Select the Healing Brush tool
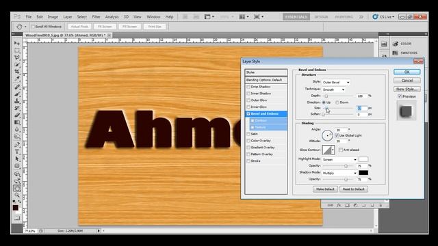 [17, 87]
